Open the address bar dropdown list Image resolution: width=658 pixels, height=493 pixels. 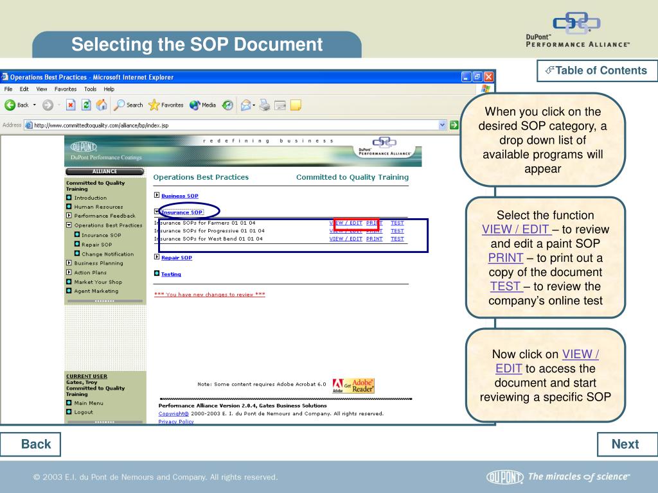pos(442,125)
